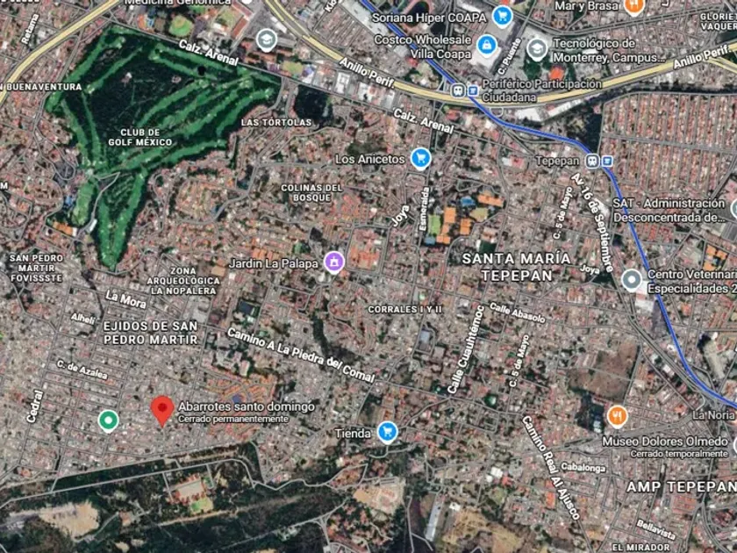Click the graduation cap icon near Calz. Arenal
Screen dimensions: 737x553
pyautogui.click(x=267, y=40)
